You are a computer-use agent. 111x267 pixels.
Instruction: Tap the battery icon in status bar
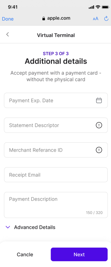tap(105, 7)
